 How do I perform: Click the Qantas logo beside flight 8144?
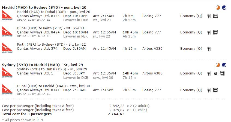(x=7, y=15)
